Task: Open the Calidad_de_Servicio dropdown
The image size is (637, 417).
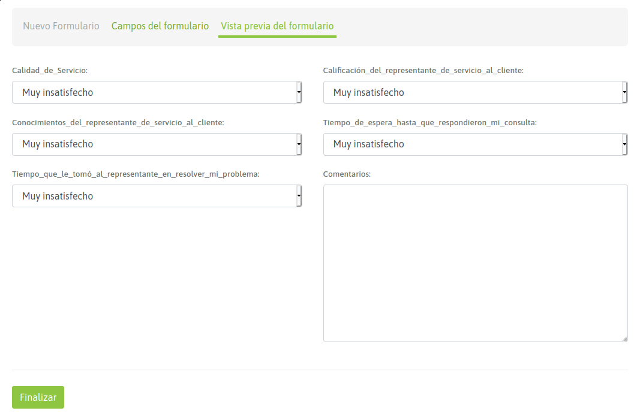Action: tap(157, 92)
